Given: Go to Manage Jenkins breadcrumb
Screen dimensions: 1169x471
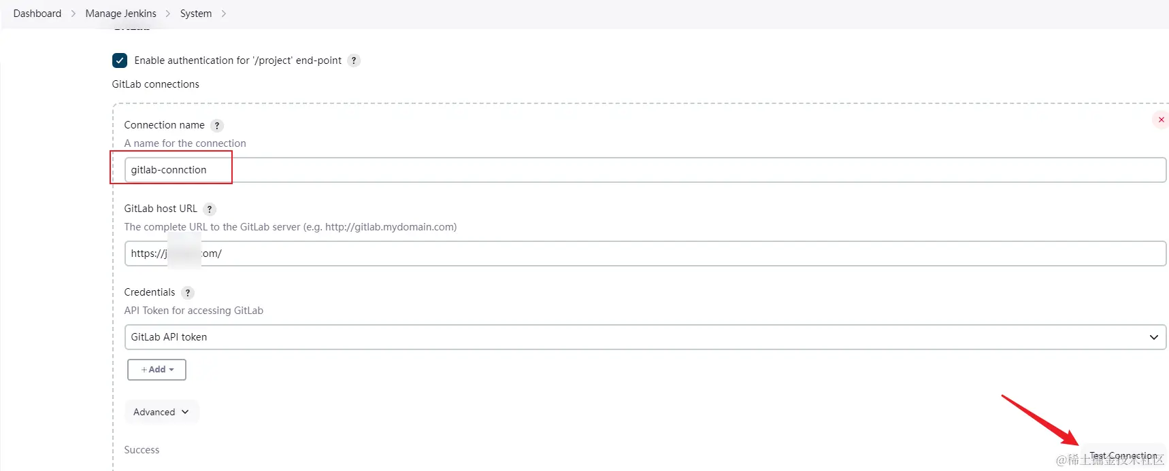Looking at the screenshot, I should pos(120,14).
